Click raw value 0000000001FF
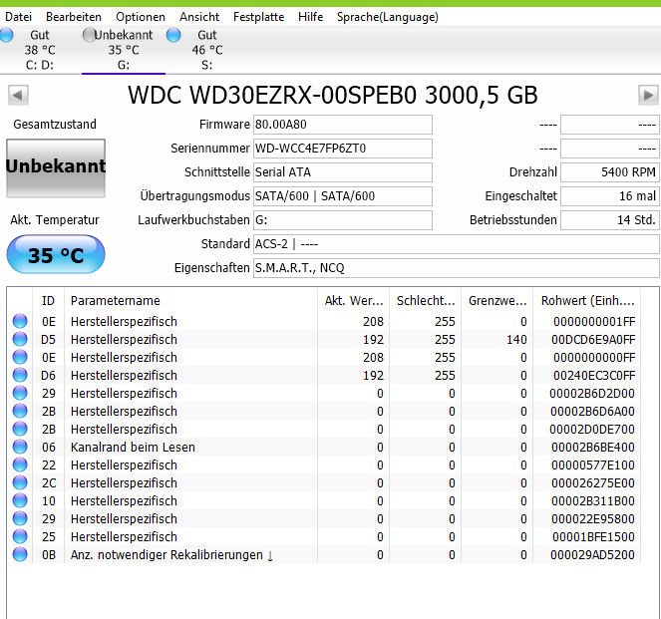This screenshot has width=661, height=619. 594,322
